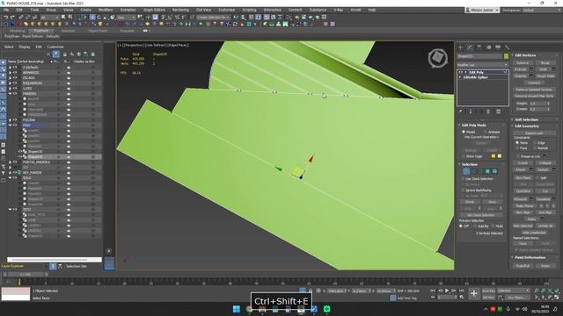Collapse the Edit Vertices rollout

click(x=525, y=55)
